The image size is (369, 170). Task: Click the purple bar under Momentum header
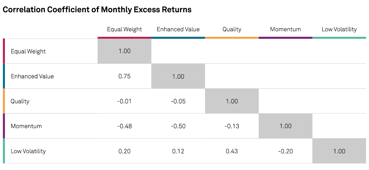[285, 37]
